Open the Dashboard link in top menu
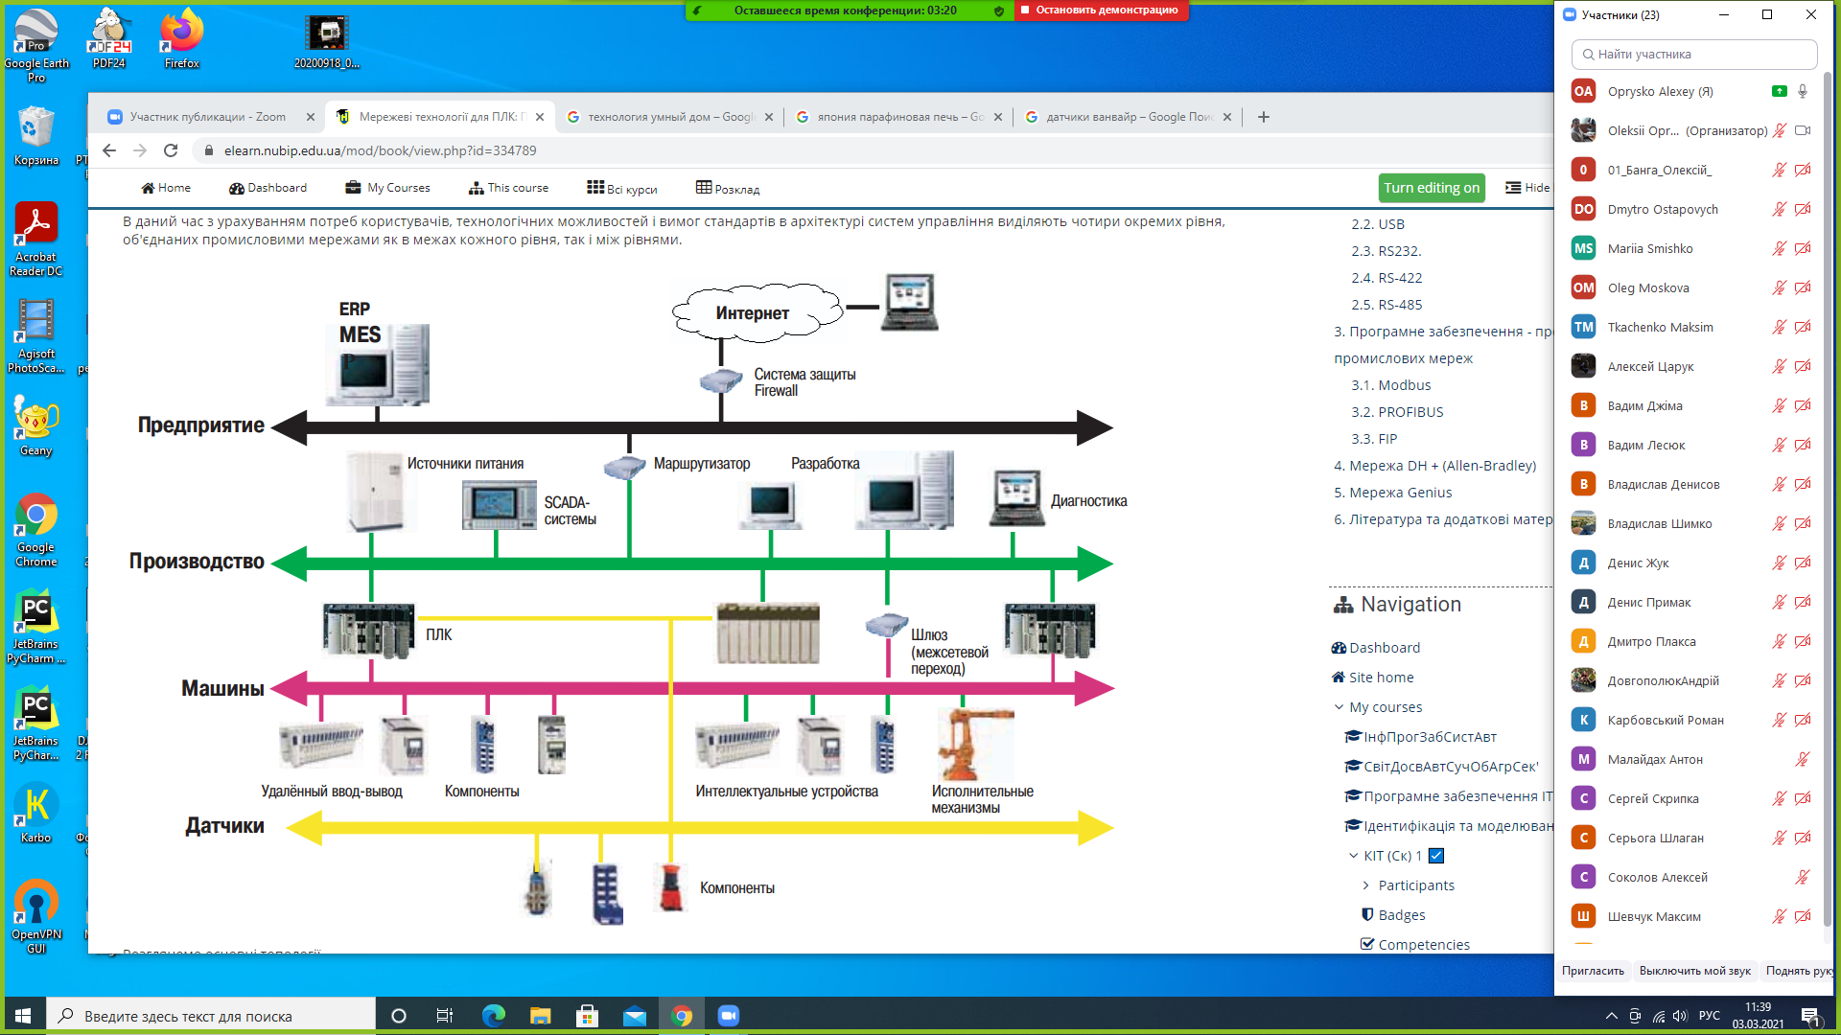Screen dimensions: 1841x1035 (268, 188)
